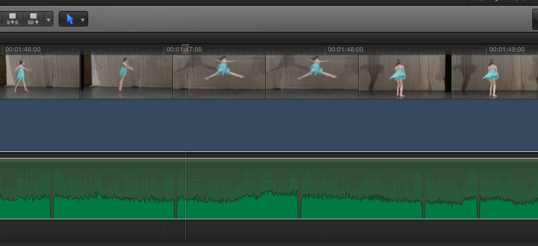Viewport: 538px width, 246px height.
Task: Click the audio volume level line
Action: pyautogui.click(x=267, y=179)
